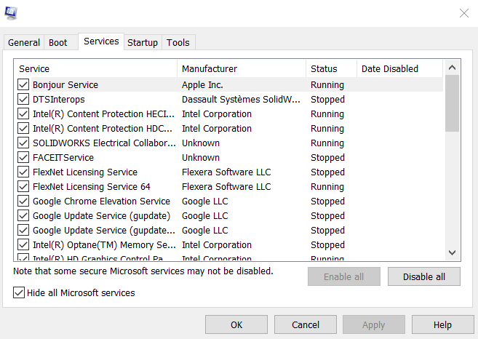Uncheck the DTSInterops service checkbox
The height and width of the screenshot is (339, 478).
[x=23, y=100]
